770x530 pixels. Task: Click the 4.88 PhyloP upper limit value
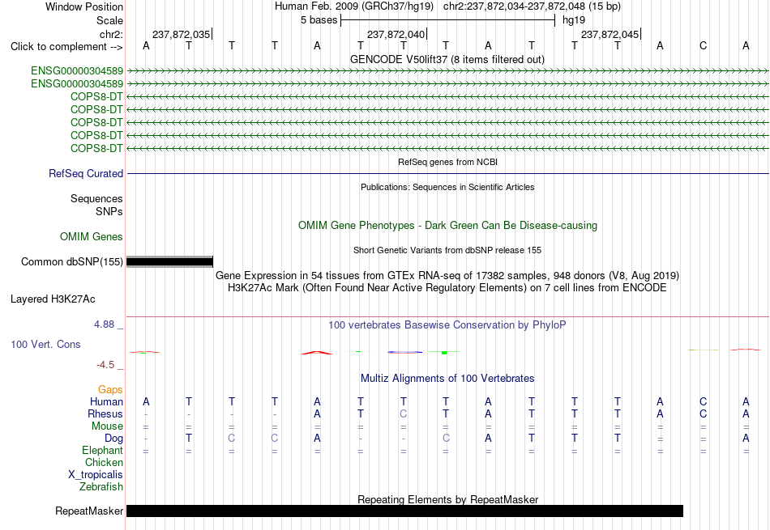(x=104, y=324)
